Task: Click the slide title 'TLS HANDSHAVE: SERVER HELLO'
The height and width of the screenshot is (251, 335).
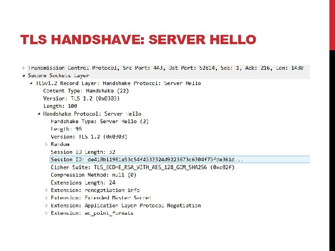Action: [x=138, y=40]
